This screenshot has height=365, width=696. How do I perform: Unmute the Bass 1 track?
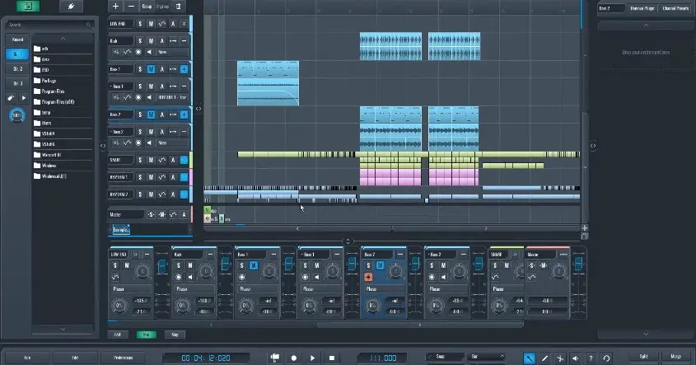point(151,69)
